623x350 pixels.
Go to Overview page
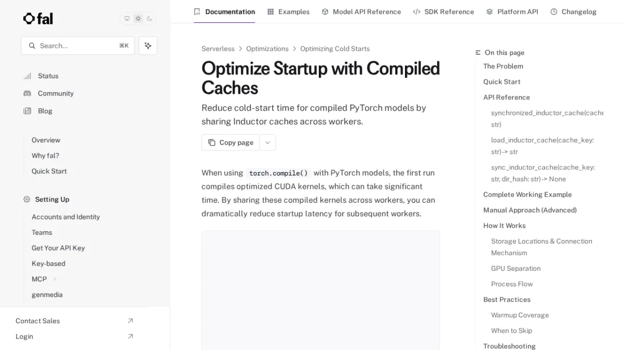pyautogui.click(x=46, y=140)
